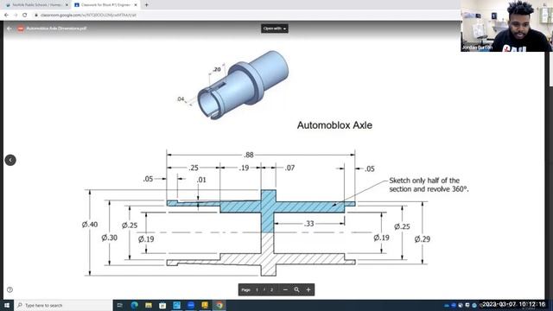
Task: Zoom out using the minus icon
Action: pos(285,290)
